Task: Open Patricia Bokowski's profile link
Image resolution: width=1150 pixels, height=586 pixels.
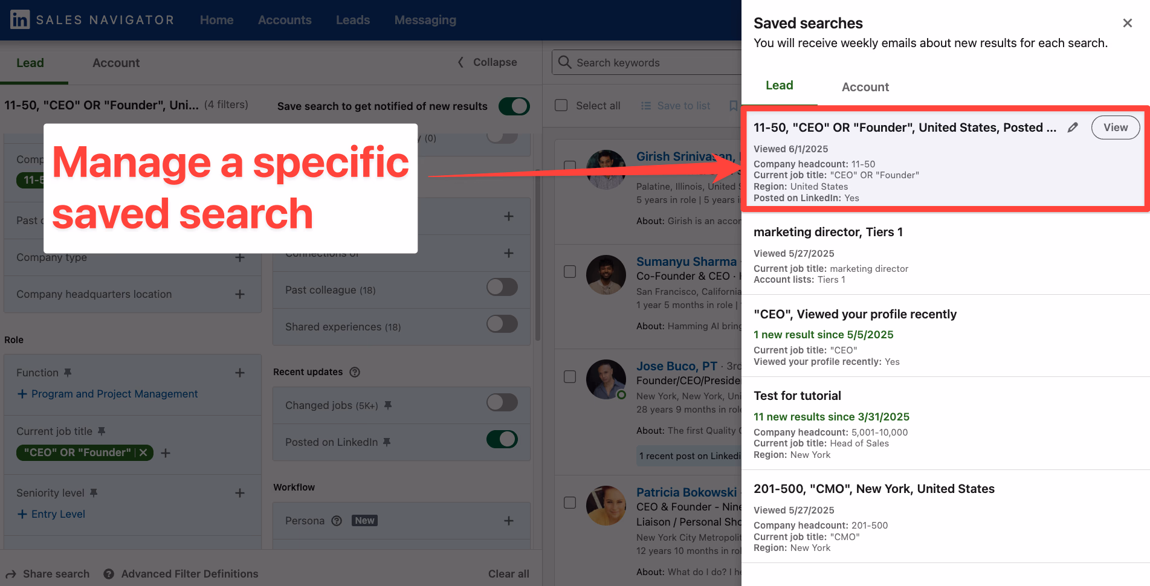Action: pos(686,492)
